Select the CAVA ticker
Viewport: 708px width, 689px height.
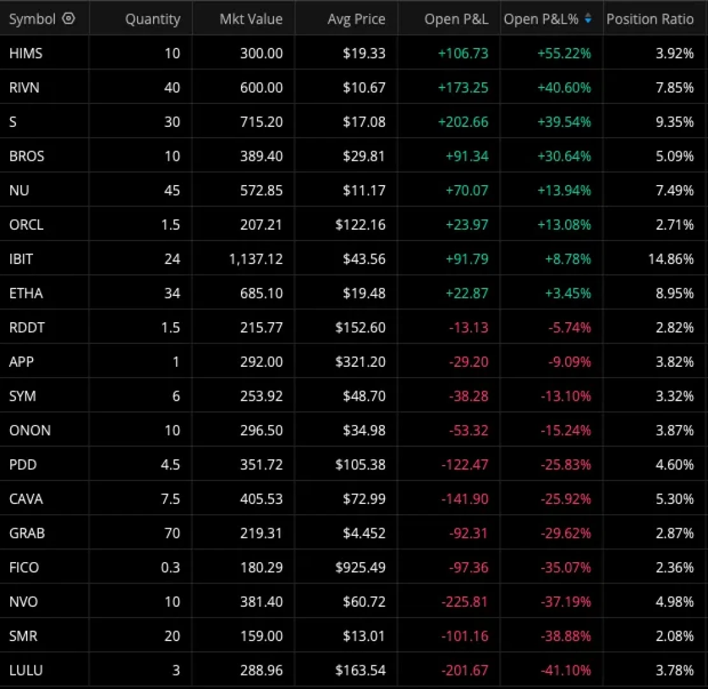point(25,499)
